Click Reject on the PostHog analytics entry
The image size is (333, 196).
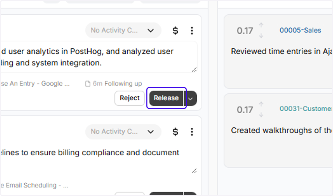[130, 98]
